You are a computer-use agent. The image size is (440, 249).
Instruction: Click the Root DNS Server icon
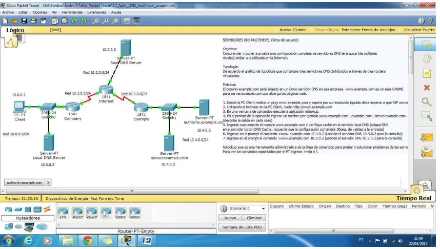click(x=126, y=47)
